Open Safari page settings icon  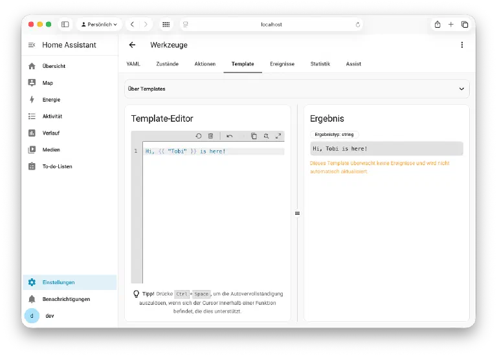pyautogui.click(x=186, y=25)
